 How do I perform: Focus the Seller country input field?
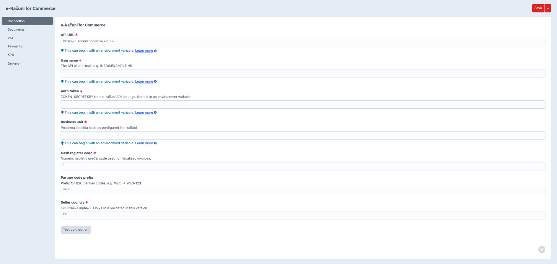point(303,216)
